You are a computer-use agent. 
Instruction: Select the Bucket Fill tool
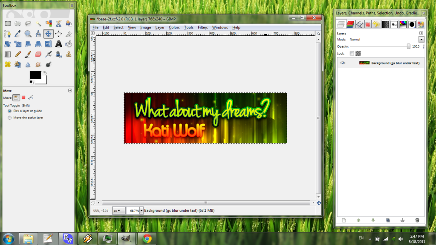69,44
